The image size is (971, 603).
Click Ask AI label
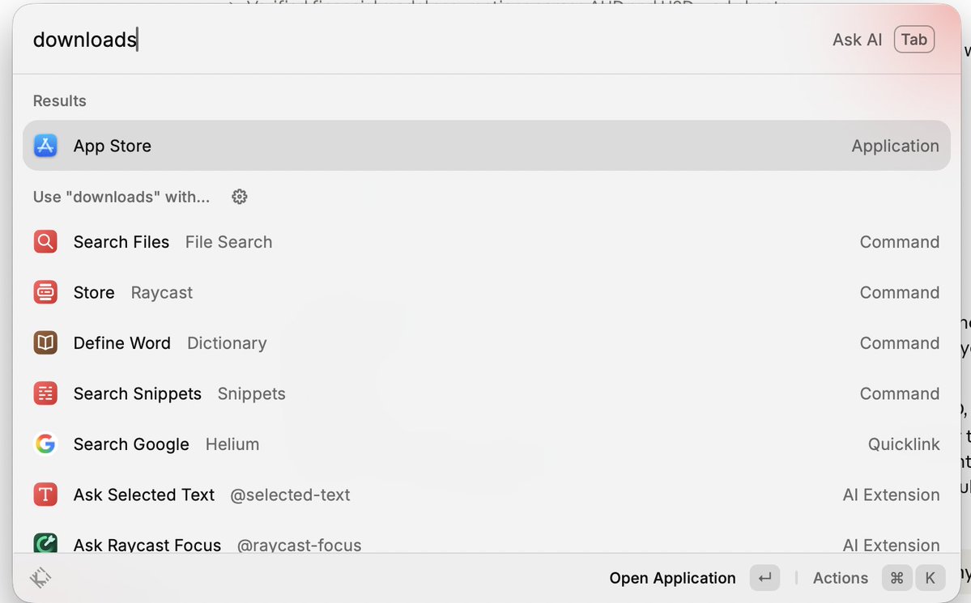pyautogui.click(x=857, y=40)
